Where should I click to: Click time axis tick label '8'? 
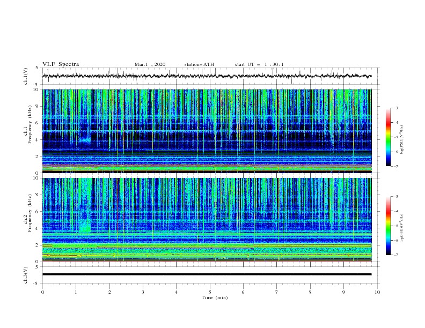pyautogui.click(x=310, y=292)
